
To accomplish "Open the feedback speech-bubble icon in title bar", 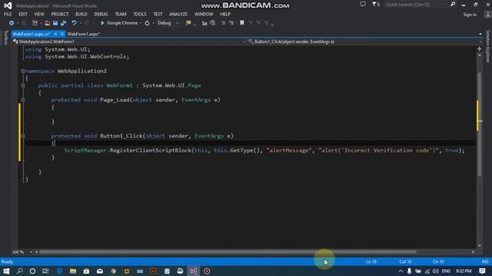I will pyautogui.click(x=363, y=5).
